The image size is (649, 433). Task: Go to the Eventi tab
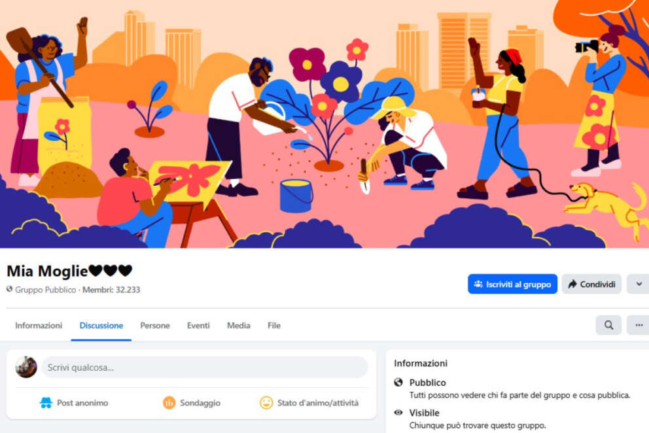(x=198, y=325)
